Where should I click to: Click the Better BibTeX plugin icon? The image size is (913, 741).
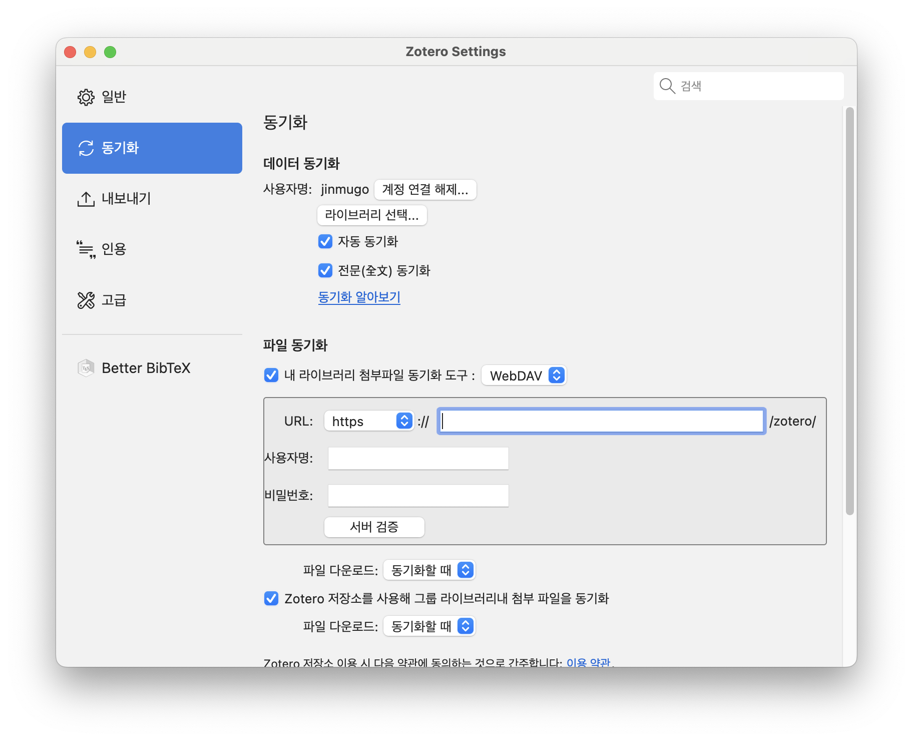point(86,368)
